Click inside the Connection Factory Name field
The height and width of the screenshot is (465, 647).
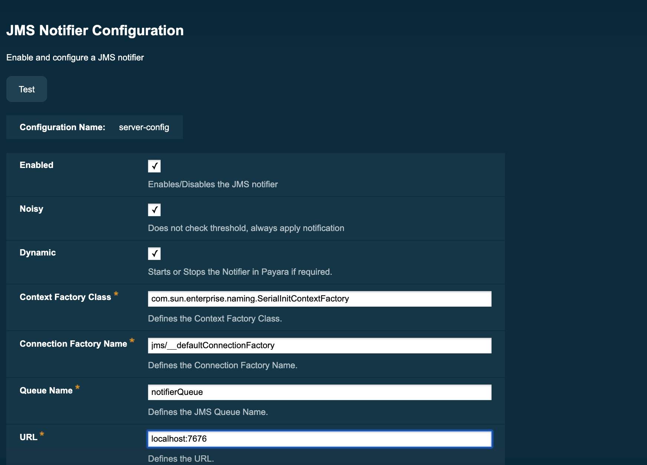point(319,345)
